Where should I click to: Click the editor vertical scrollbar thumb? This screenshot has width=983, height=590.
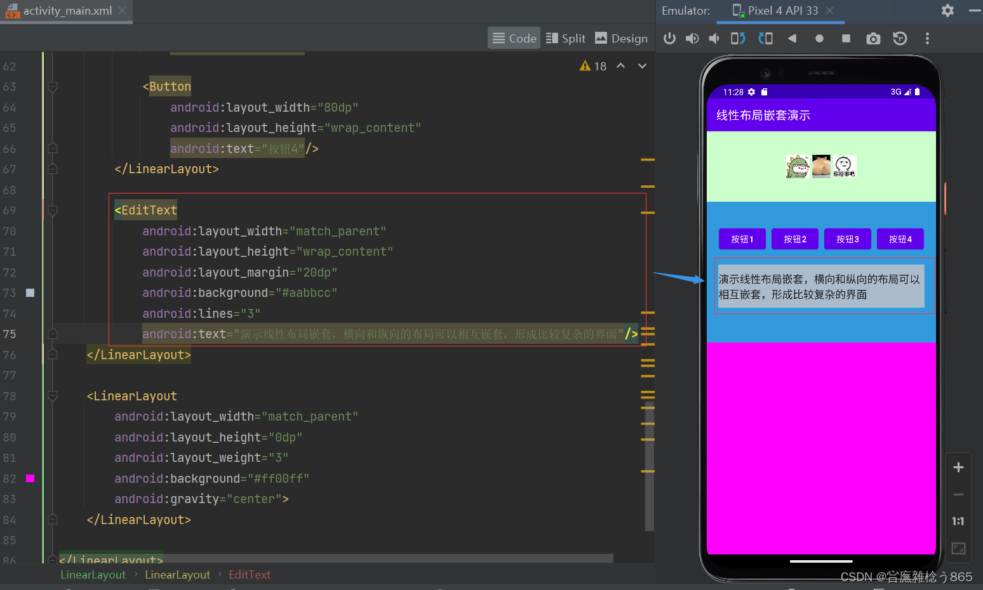tap(649, 466)
